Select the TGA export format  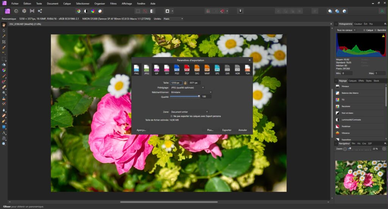click(x=247, y=69)
